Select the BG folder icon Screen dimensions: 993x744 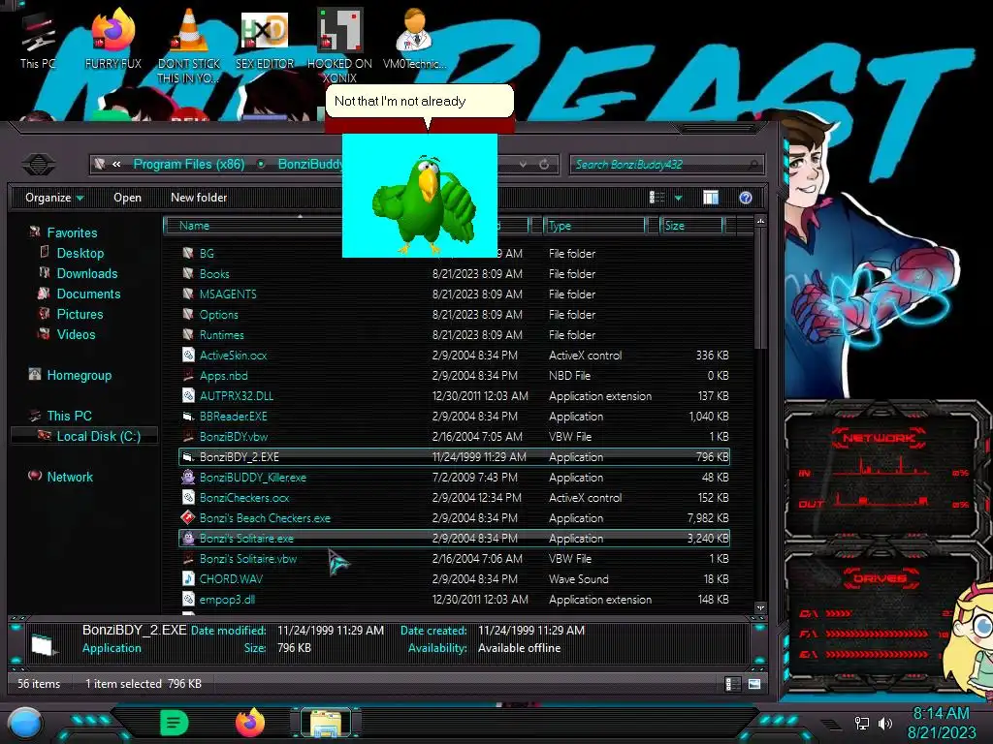pos(188,253)
